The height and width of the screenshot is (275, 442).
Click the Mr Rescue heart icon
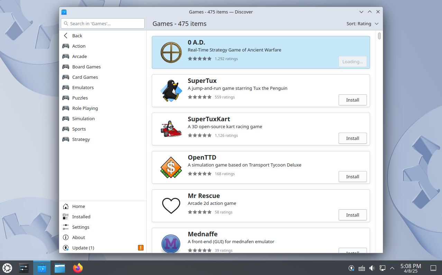171,206
